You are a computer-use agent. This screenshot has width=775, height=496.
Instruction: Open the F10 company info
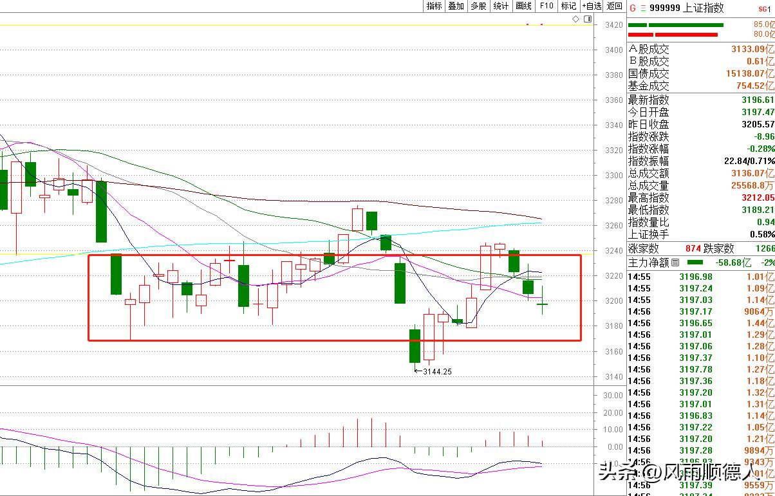click(546, 6)
